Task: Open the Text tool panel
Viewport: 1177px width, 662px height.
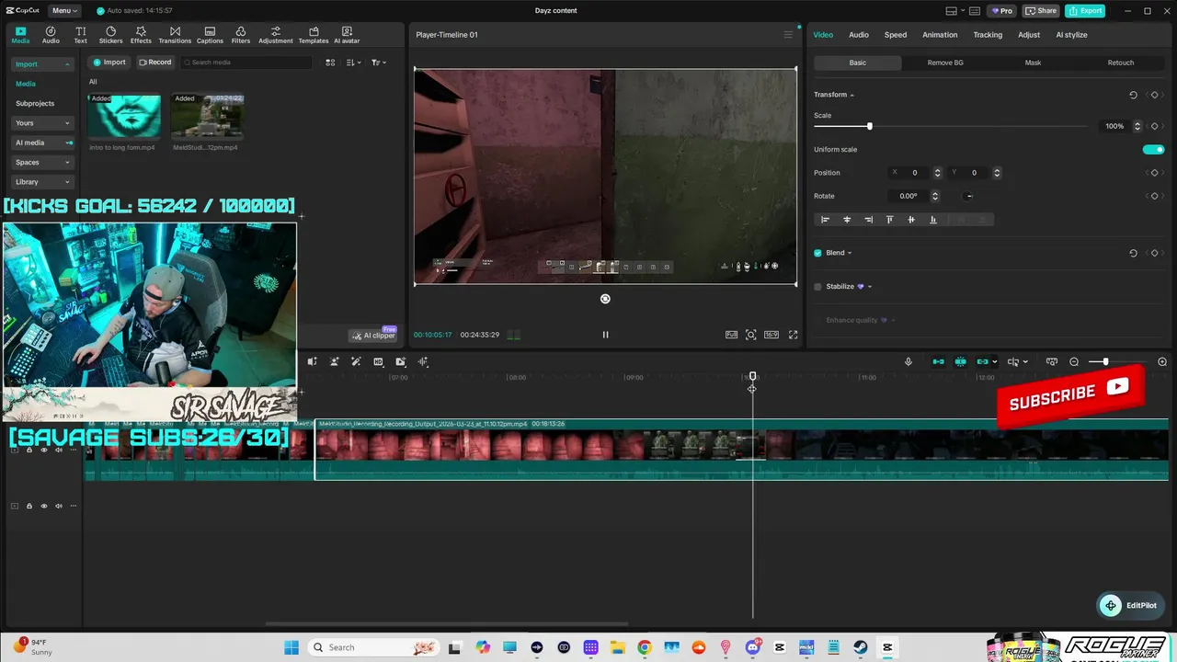Action: click(x=81, y=35)
